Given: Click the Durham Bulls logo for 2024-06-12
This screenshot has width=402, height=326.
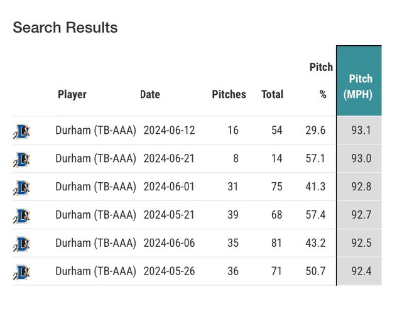Looking at the screenshot, I should 22,131.
